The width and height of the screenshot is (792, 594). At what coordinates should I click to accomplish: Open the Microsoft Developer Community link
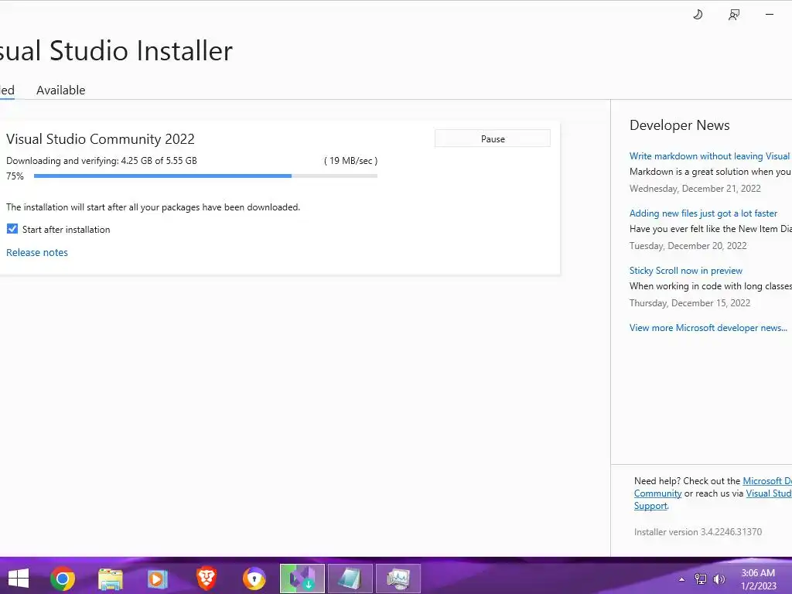(766, 481)
